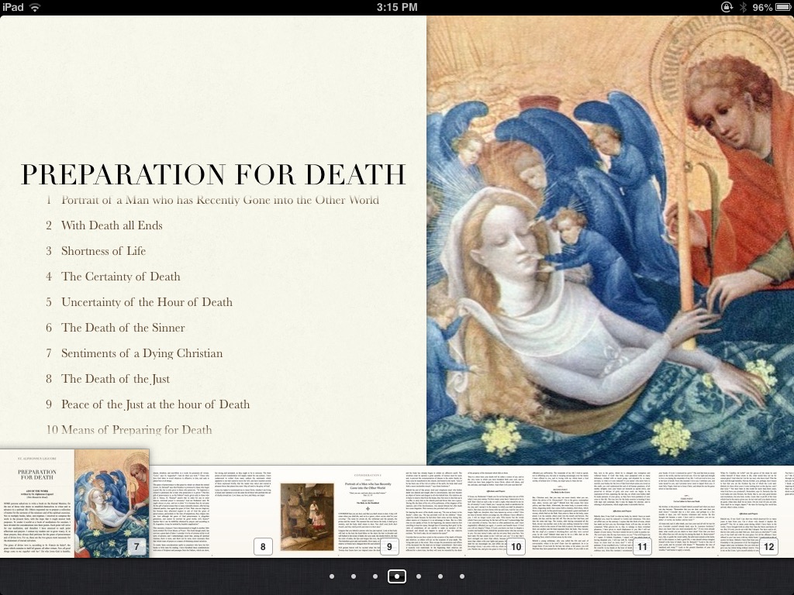Tap the rotation lock status icon
794x595 pixels.
pyautogui.click(x=727, y=7)
